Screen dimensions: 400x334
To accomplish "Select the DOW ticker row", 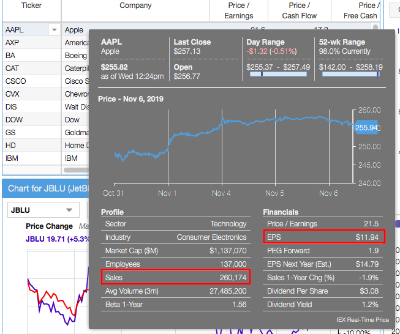I will click(32, 120).
